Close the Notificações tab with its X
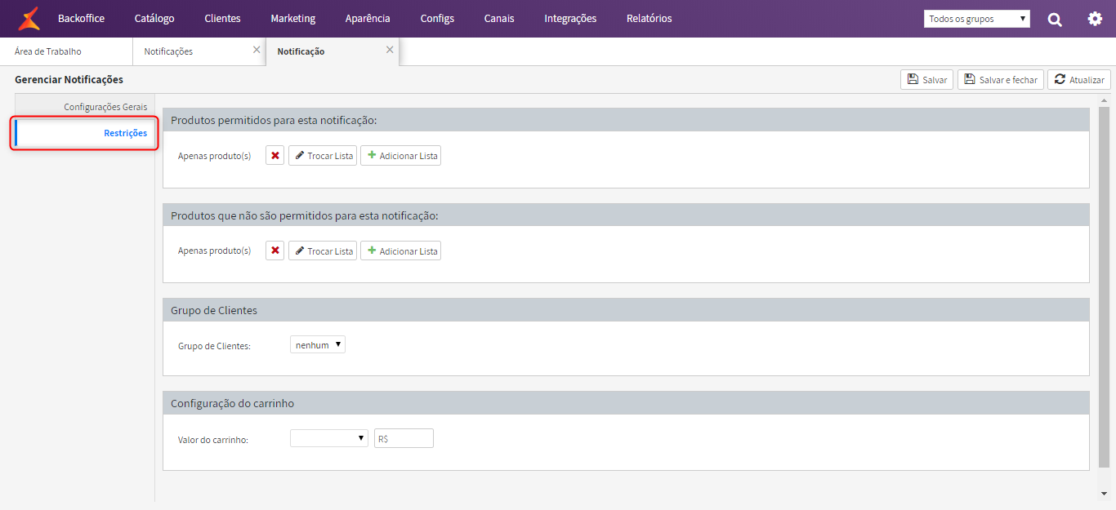Viewport: 1116px width, 510px height. pyautogui.click(x=257, y=50)
